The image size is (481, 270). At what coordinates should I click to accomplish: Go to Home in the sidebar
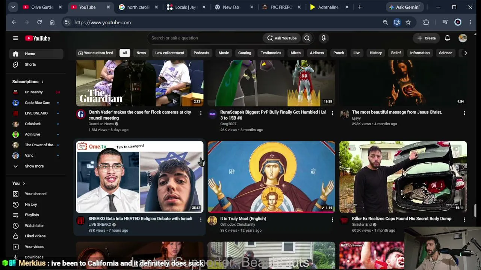click(x=36, y=54)
